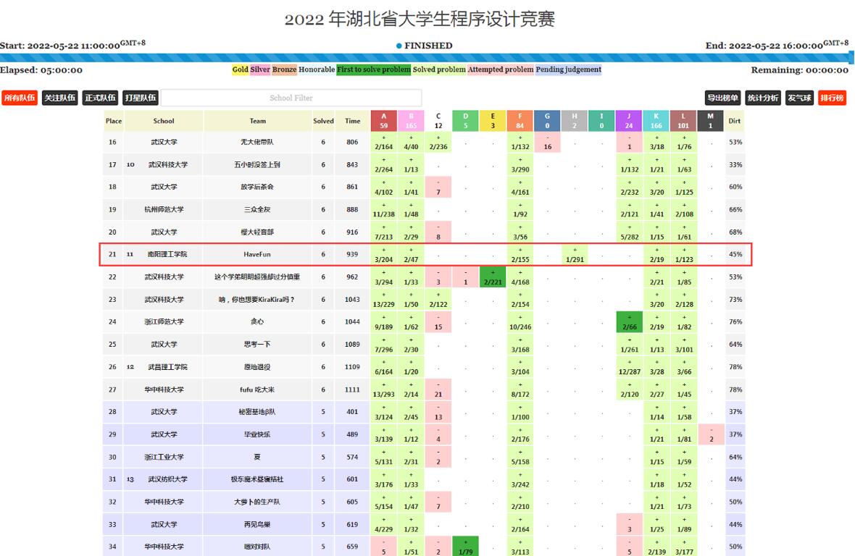Open the 发气球 balloon page
The image size is (855, 556).
[x=799, y=98]
